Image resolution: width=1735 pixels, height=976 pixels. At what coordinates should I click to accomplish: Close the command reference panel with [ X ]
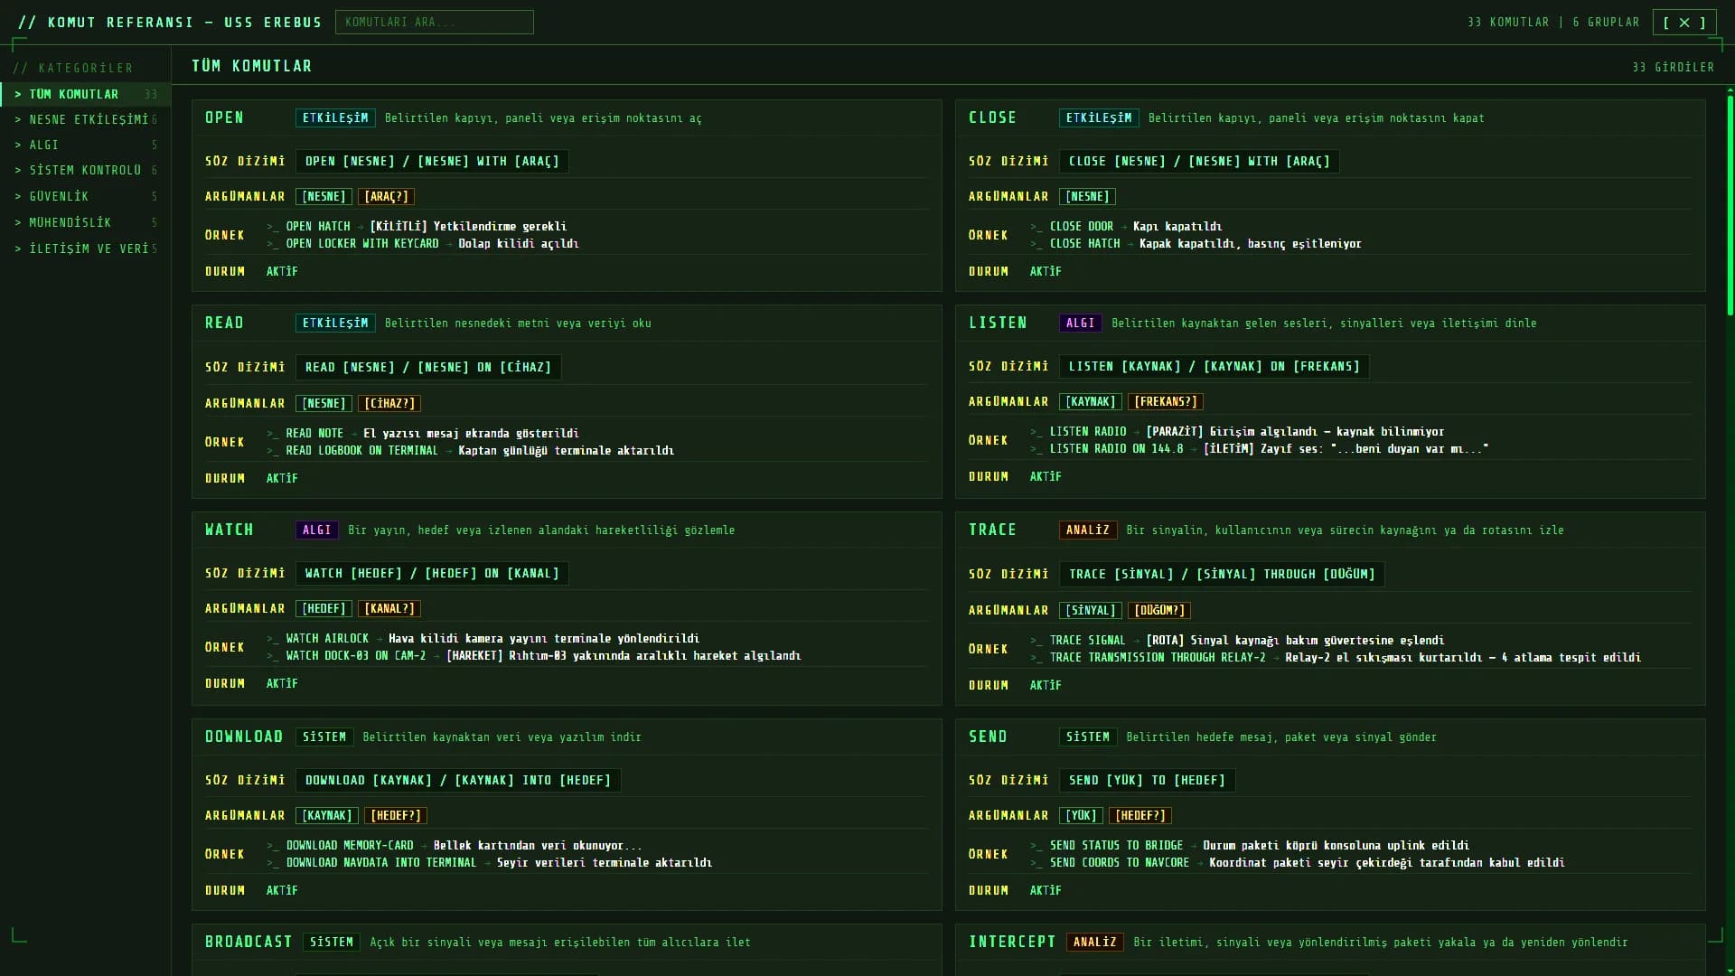point(1683,23)
